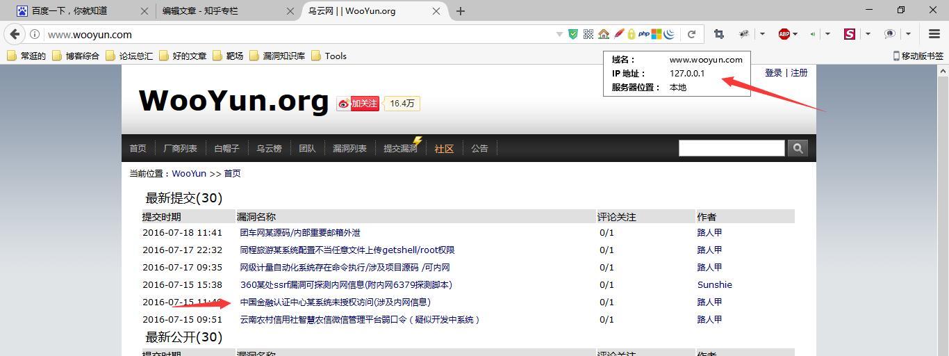Click the URL address bar www.wooyun.com
Viewport: 949px width, 356px height.
[299, 34]
